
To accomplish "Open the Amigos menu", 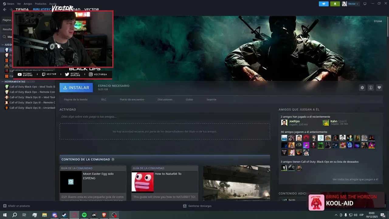I will (x=28, y=4).
